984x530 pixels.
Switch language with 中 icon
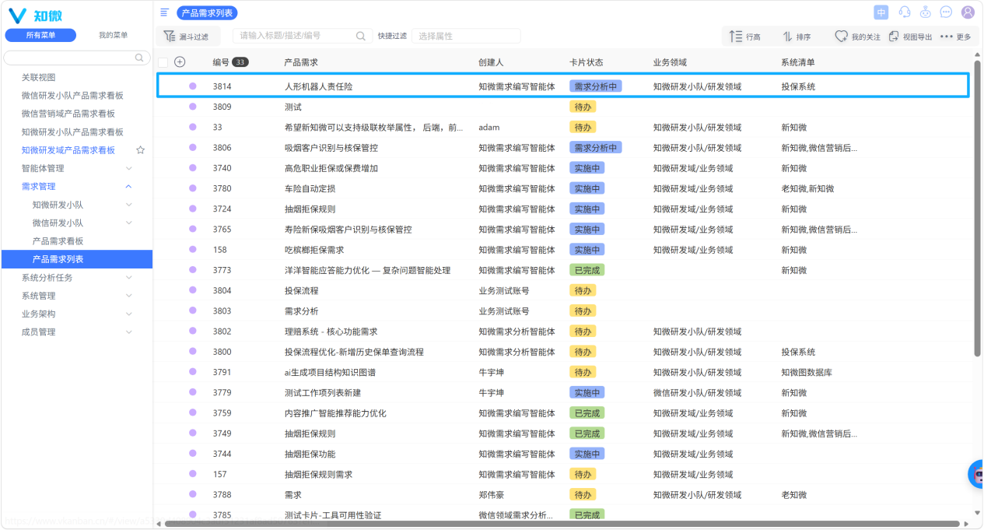point(881,12)
